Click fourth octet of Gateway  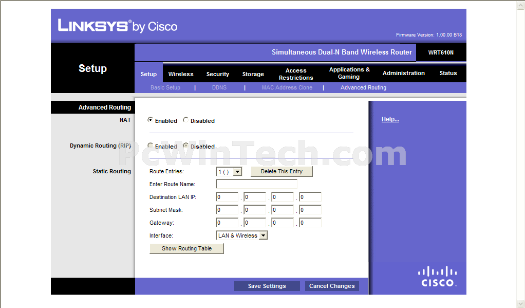pyautogui.click(x=310, y=223)
